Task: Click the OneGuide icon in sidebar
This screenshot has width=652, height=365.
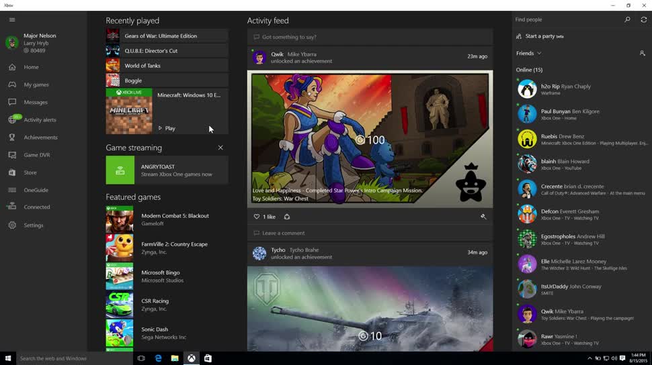Action: click(x=12, y=190)
